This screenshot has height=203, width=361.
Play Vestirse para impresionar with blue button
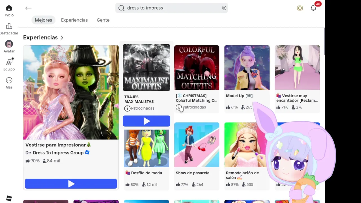click(x=71, y=184)
